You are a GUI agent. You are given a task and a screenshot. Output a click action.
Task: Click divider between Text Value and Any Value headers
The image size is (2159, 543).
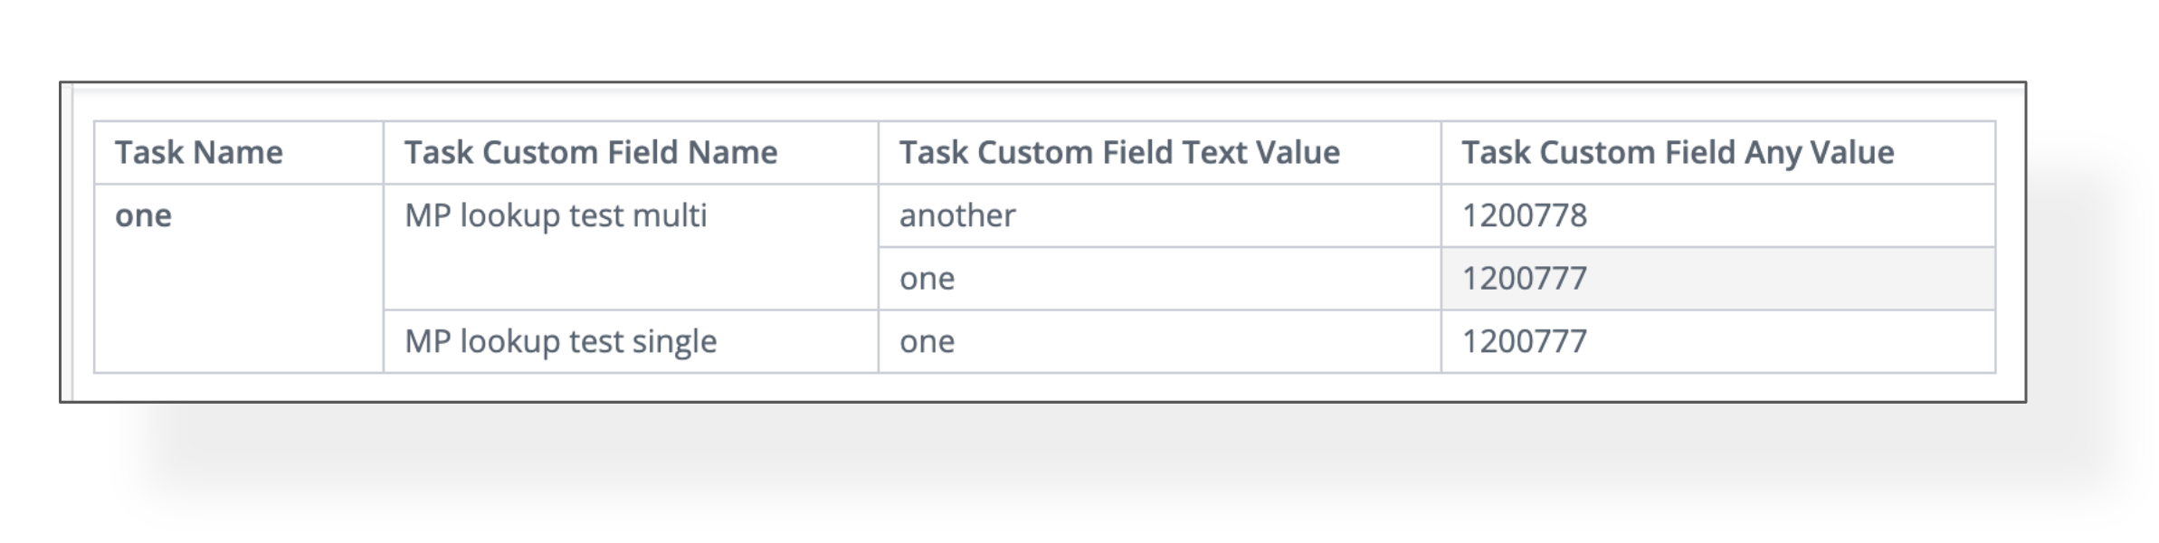(x=1441, y=152)
